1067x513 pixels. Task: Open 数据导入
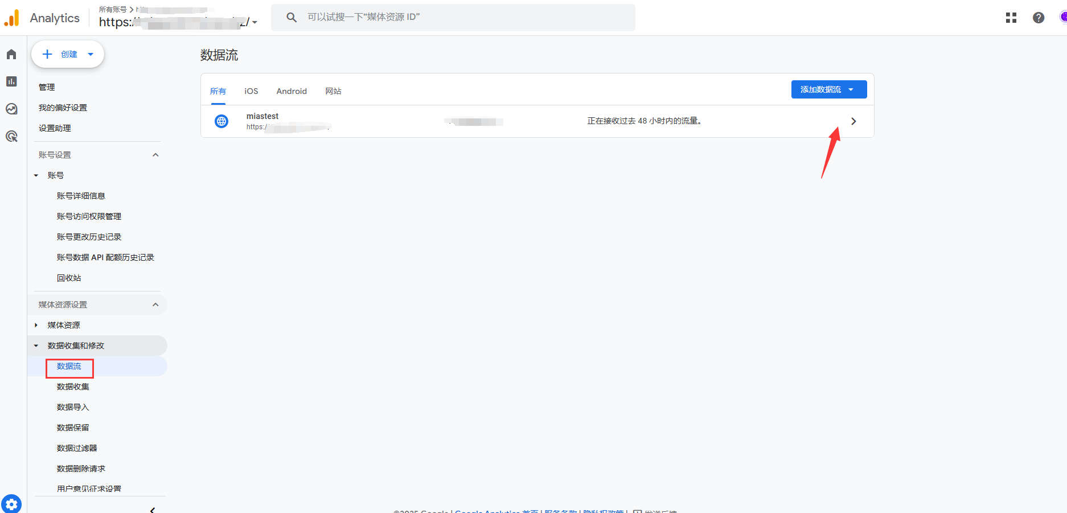[x=73, y=407]
